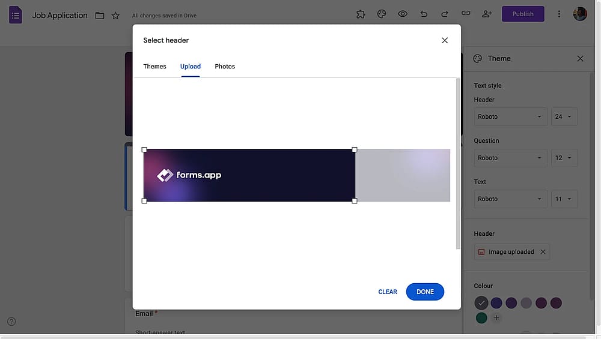Click the Publish button
Screen dimensions: 601x339
pyautogui.click(x=523, y=14)
